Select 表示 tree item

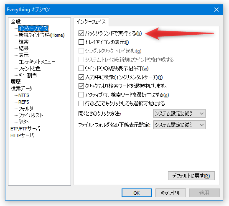pyautogui.click(x=23, y=55)
